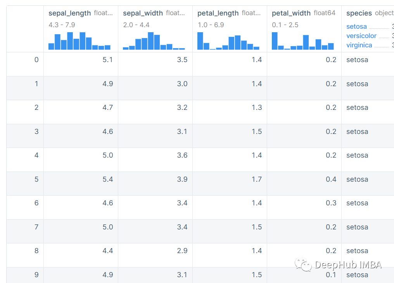
Task: Select row index 0
Action: 36,60
